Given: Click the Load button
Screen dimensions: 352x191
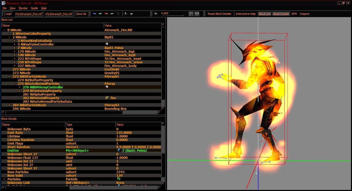Looking at the screenshot, I should click(x=8, y=14).
